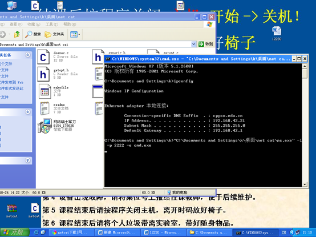This screenshot has height=237, width=316.
Task: Click the Up folder toolbar icon in Explorer
Action: pos(17,34)
